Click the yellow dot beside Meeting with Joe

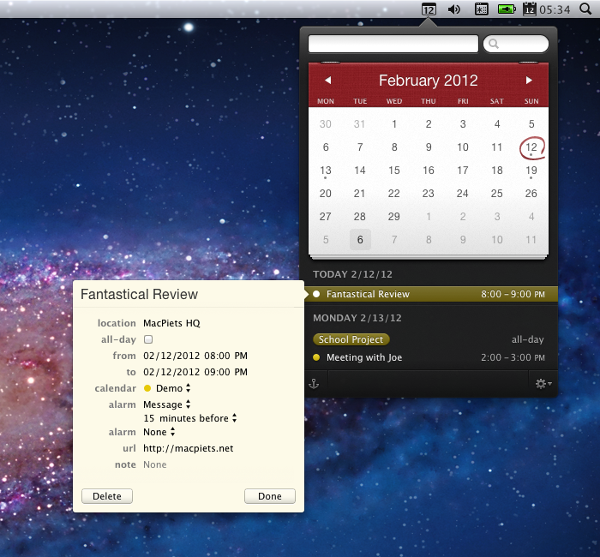[x=316, y=357]
